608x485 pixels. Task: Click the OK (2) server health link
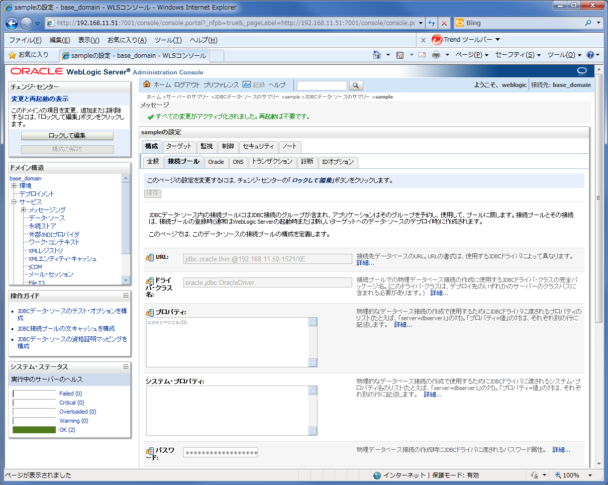(67, 430)
